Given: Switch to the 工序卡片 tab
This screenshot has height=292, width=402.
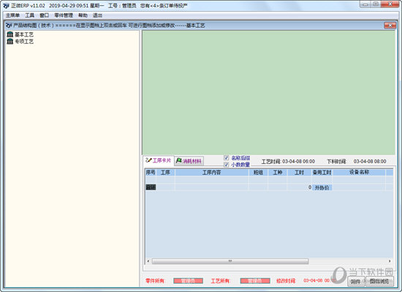Looking at the screenshot, I should point(159,160).
